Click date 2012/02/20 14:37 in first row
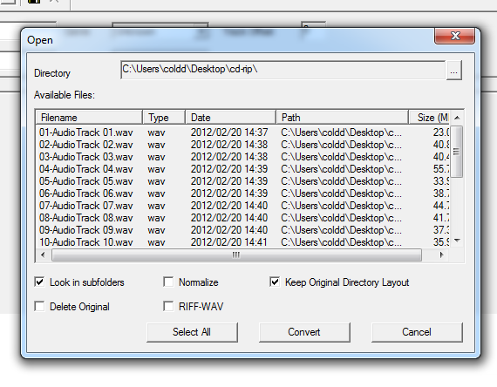 tap(229, 132)
